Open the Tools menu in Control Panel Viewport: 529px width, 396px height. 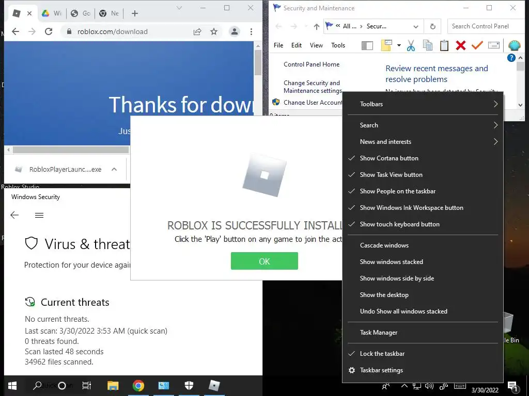tap(338, 45)
